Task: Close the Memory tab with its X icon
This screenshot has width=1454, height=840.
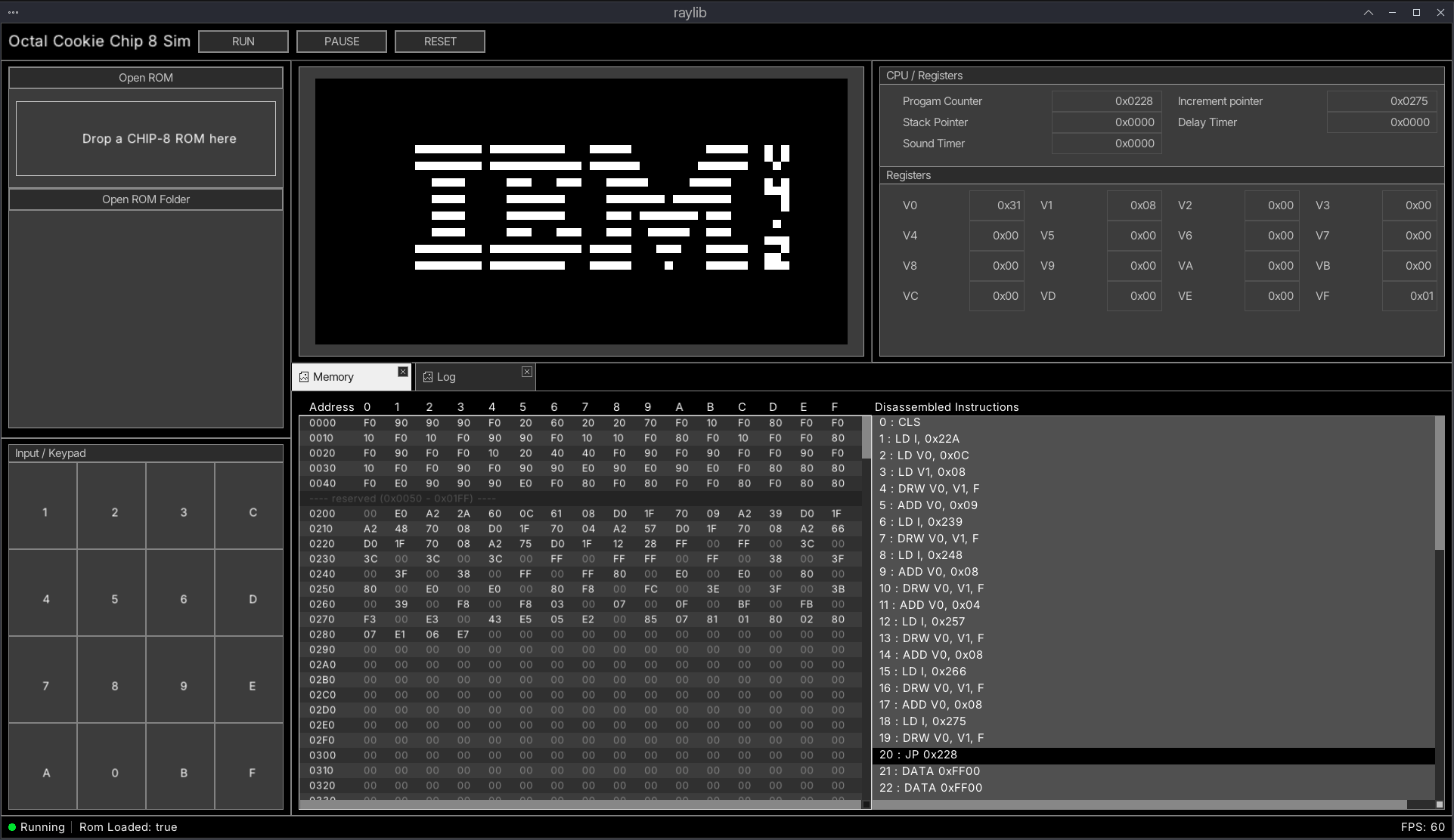Action: pos(403,372)
